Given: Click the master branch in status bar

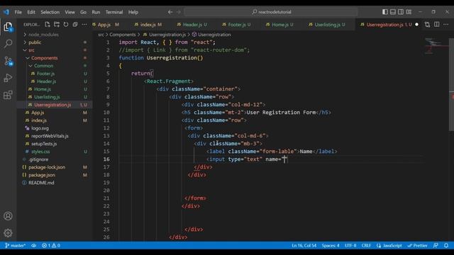Looking at the screenshot, I should [16, 246].
